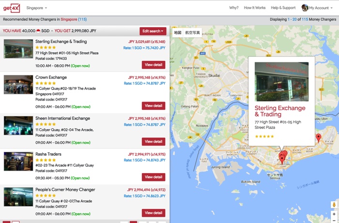Open Rasha Traders listing thumbnail
This screenshot has width=339, height=223.
click(18, 162)
